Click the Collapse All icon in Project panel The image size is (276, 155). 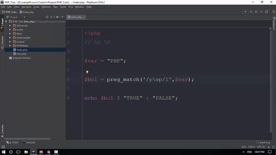coord(51,17)
